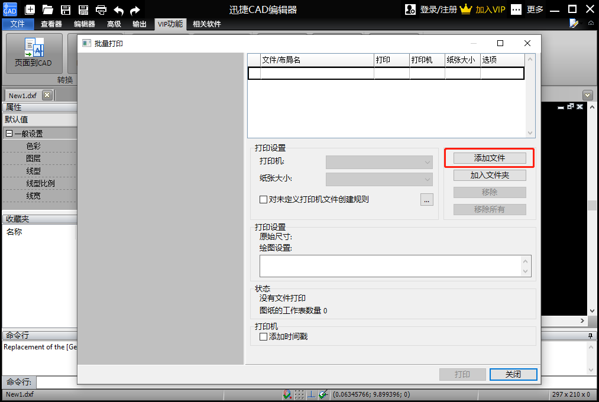Click the printer icon in the title bar
The image size is (599, 402).
(101, 9)
